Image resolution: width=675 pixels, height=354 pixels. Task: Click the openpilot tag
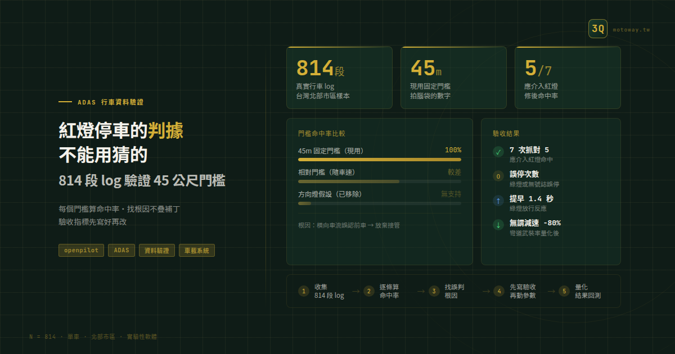[82, 251]
